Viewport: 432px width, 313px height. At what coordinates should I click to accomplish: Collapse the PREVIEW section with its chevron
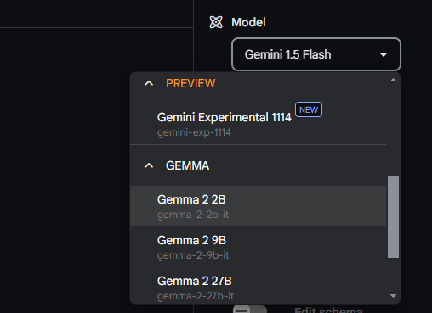click(x=149, y=83)
